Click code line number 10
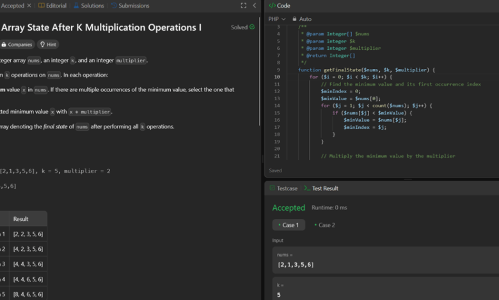 (x=277, y=77)
